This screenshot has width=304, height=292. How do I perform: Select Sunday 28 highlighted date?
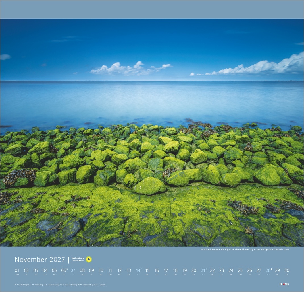(x=268, y=271)
